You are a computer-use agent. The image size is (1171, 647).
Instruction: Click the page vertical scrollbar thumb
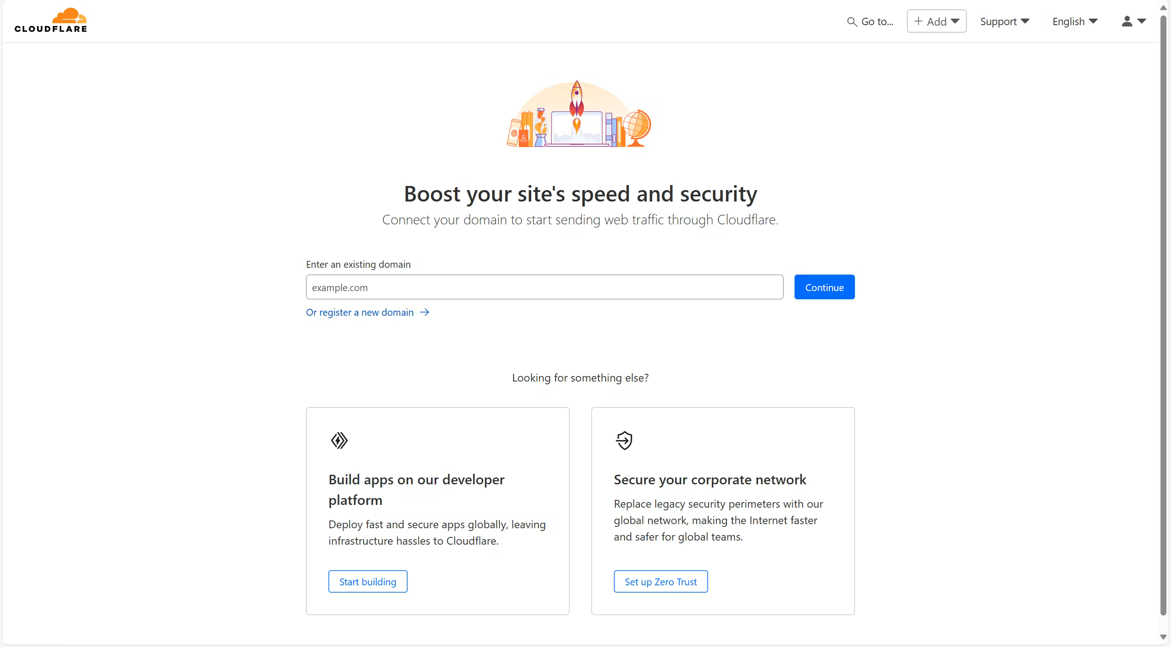[1163, 315]
